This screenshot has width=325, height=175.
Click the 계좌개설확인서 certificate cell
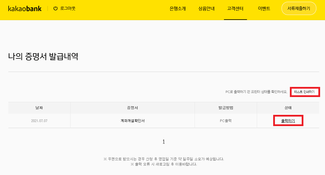133,121
